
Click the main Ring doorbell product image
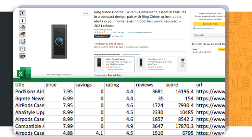tap(59, 42)
